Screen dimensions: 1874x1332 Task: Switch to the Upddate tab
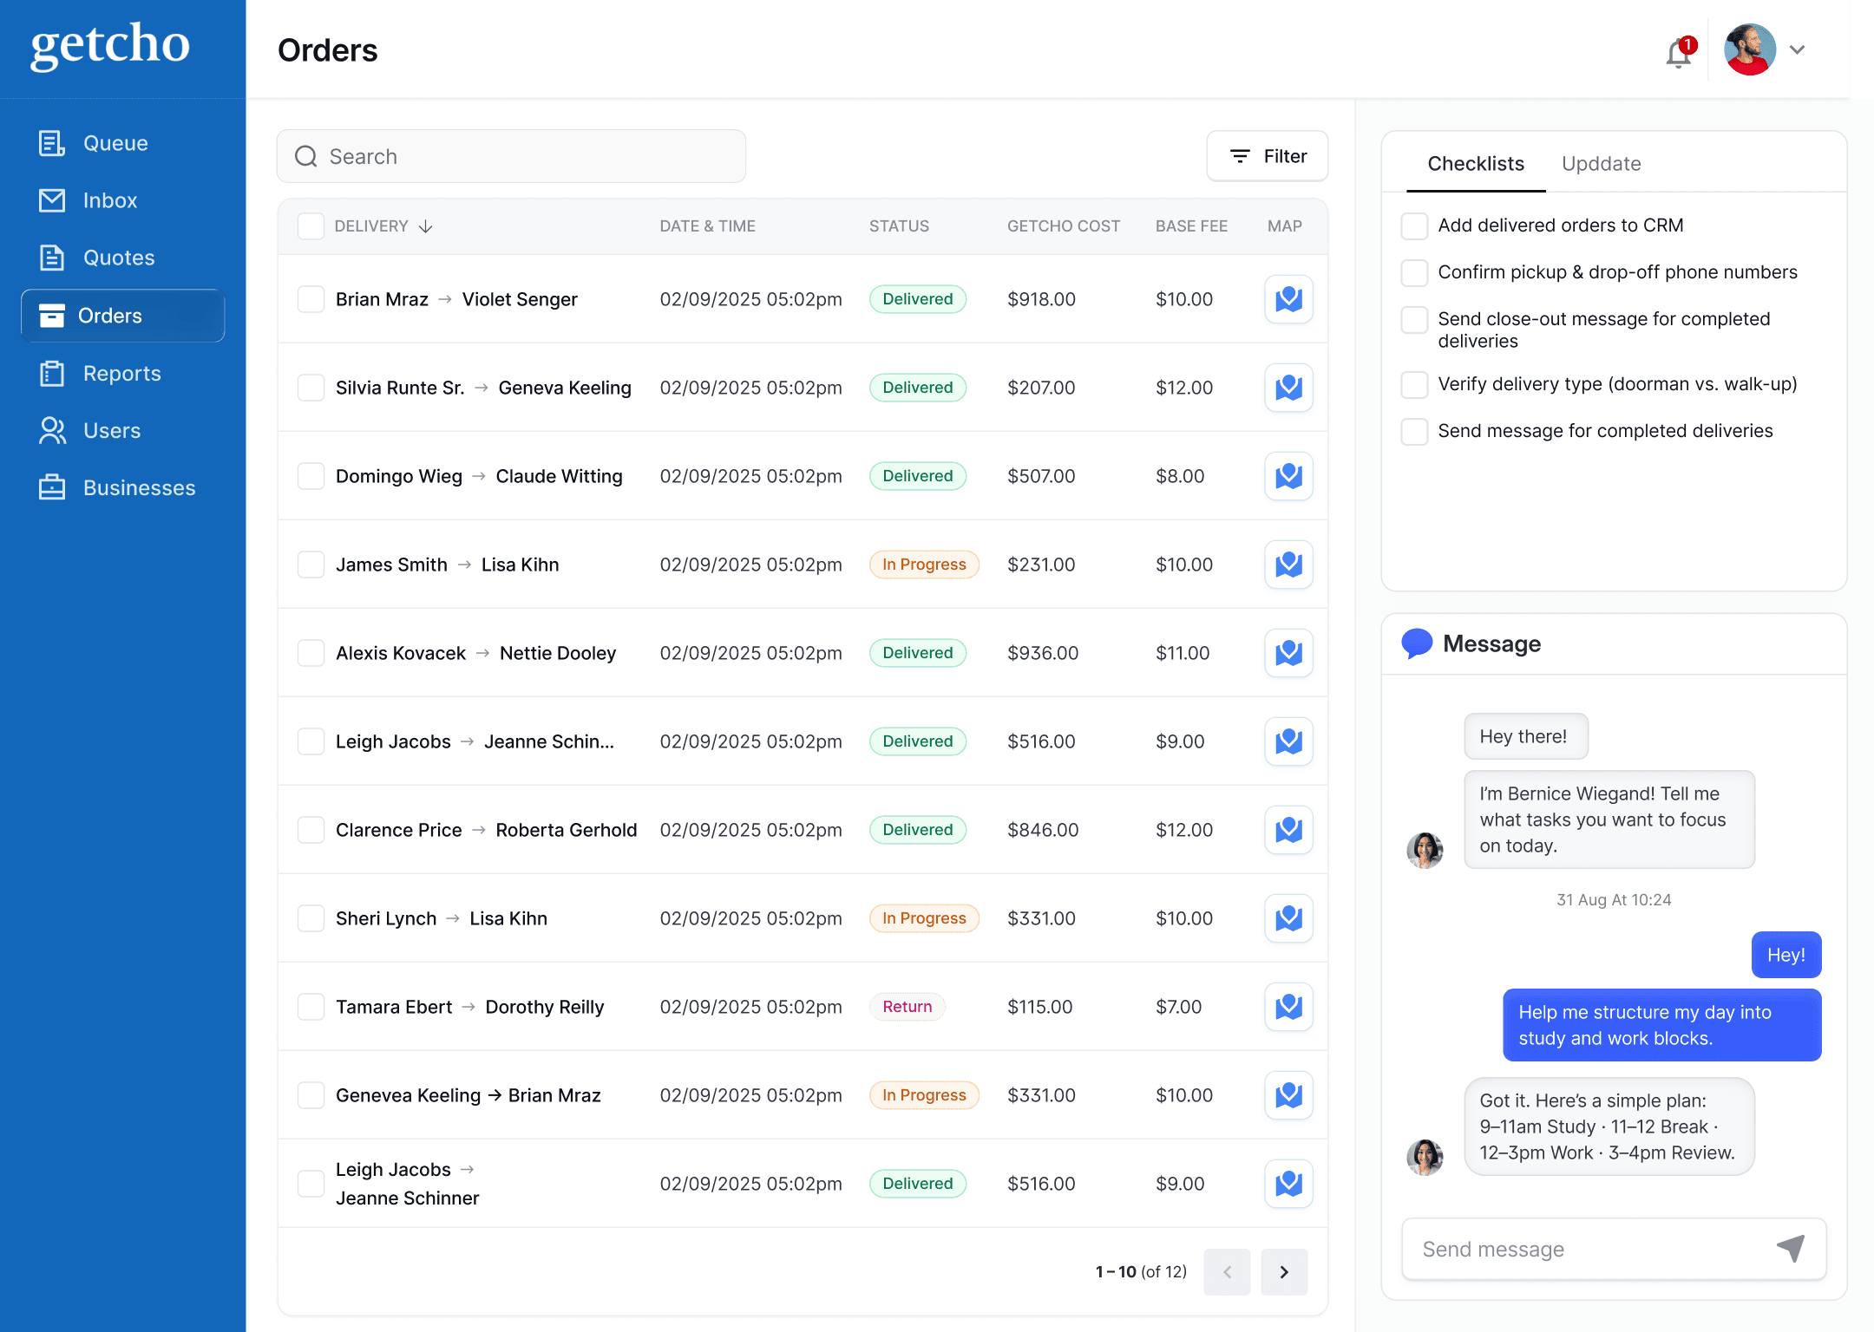[1601, 163]
